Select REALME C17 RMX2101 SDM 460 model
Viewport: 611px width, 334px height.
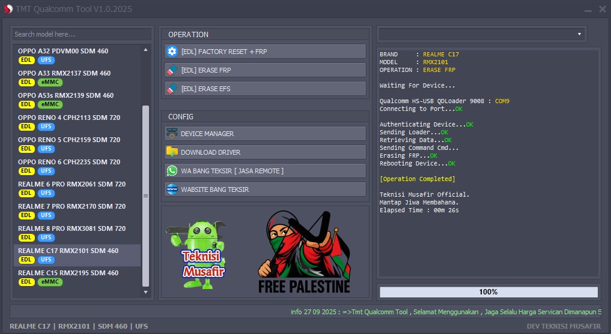(77, 255)
